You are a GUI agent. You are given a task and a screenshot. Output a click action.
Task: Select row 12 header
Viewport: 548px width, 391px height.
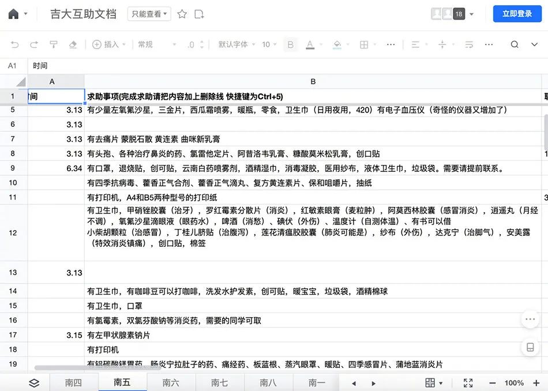(x=13, y=233)
